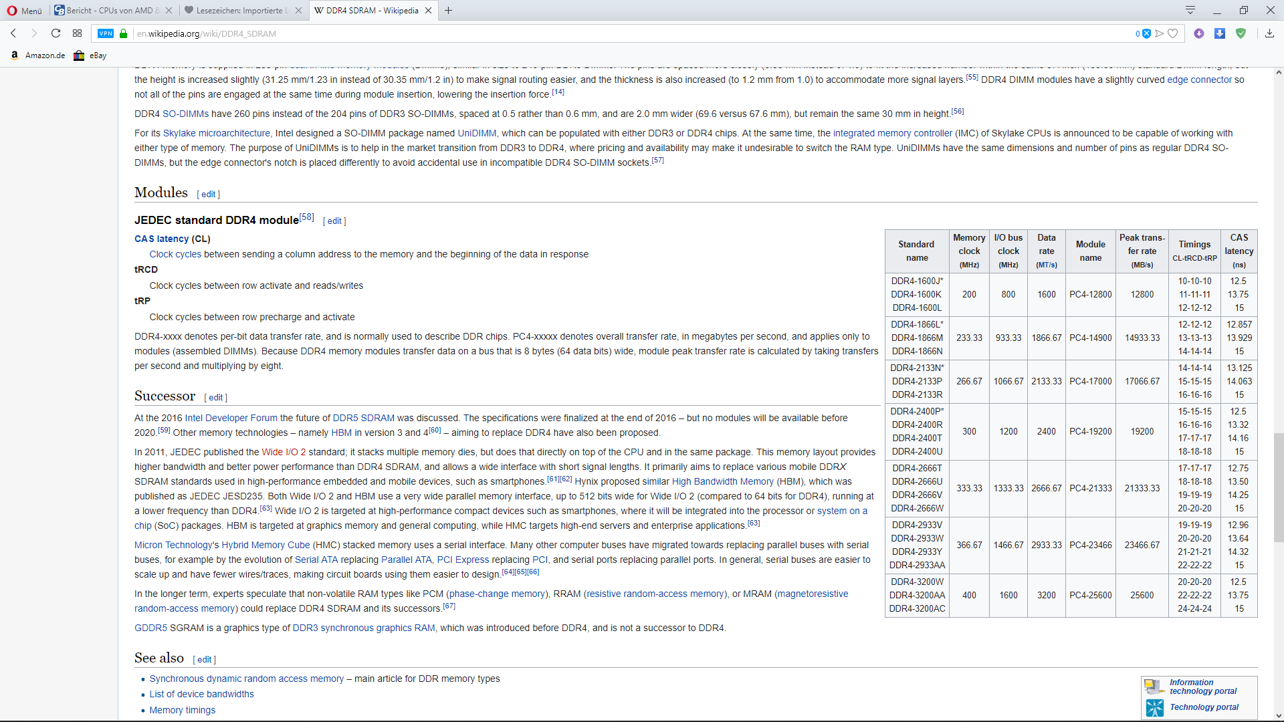Screen dimensions: 1284x722
Task: Toggle the VPN badge
Action: 106,33
